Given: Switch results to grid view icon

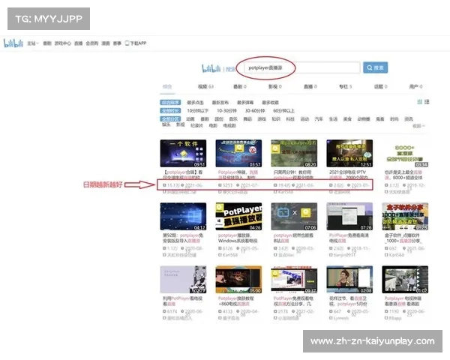Looking at the screenshot, I should click(x=419, y=102).
